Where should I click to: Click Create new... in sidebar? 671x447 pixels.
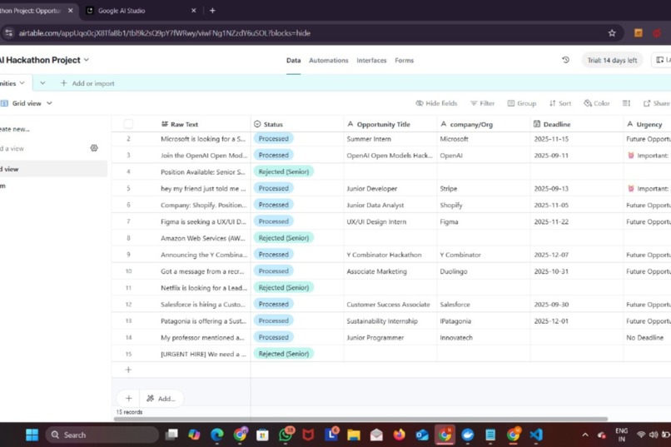point(16,129)
